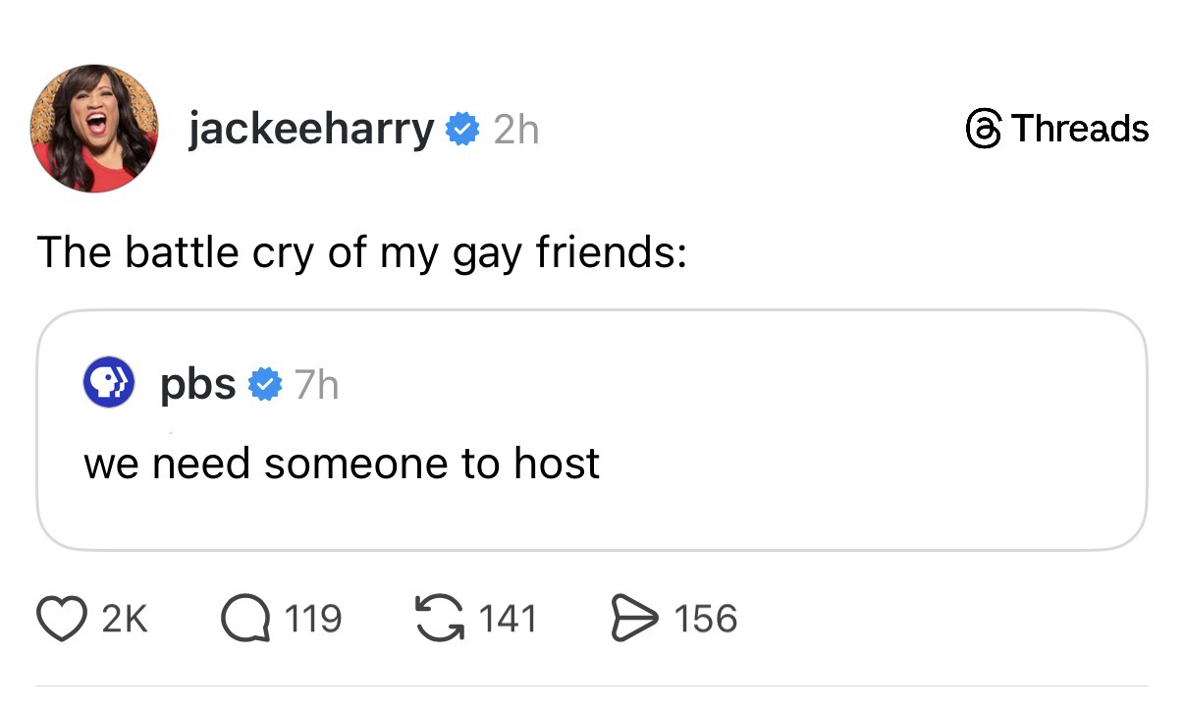Click the Threads logo icon
The height and width of the screenshot is (712, 1184).
tap(984, 129)
